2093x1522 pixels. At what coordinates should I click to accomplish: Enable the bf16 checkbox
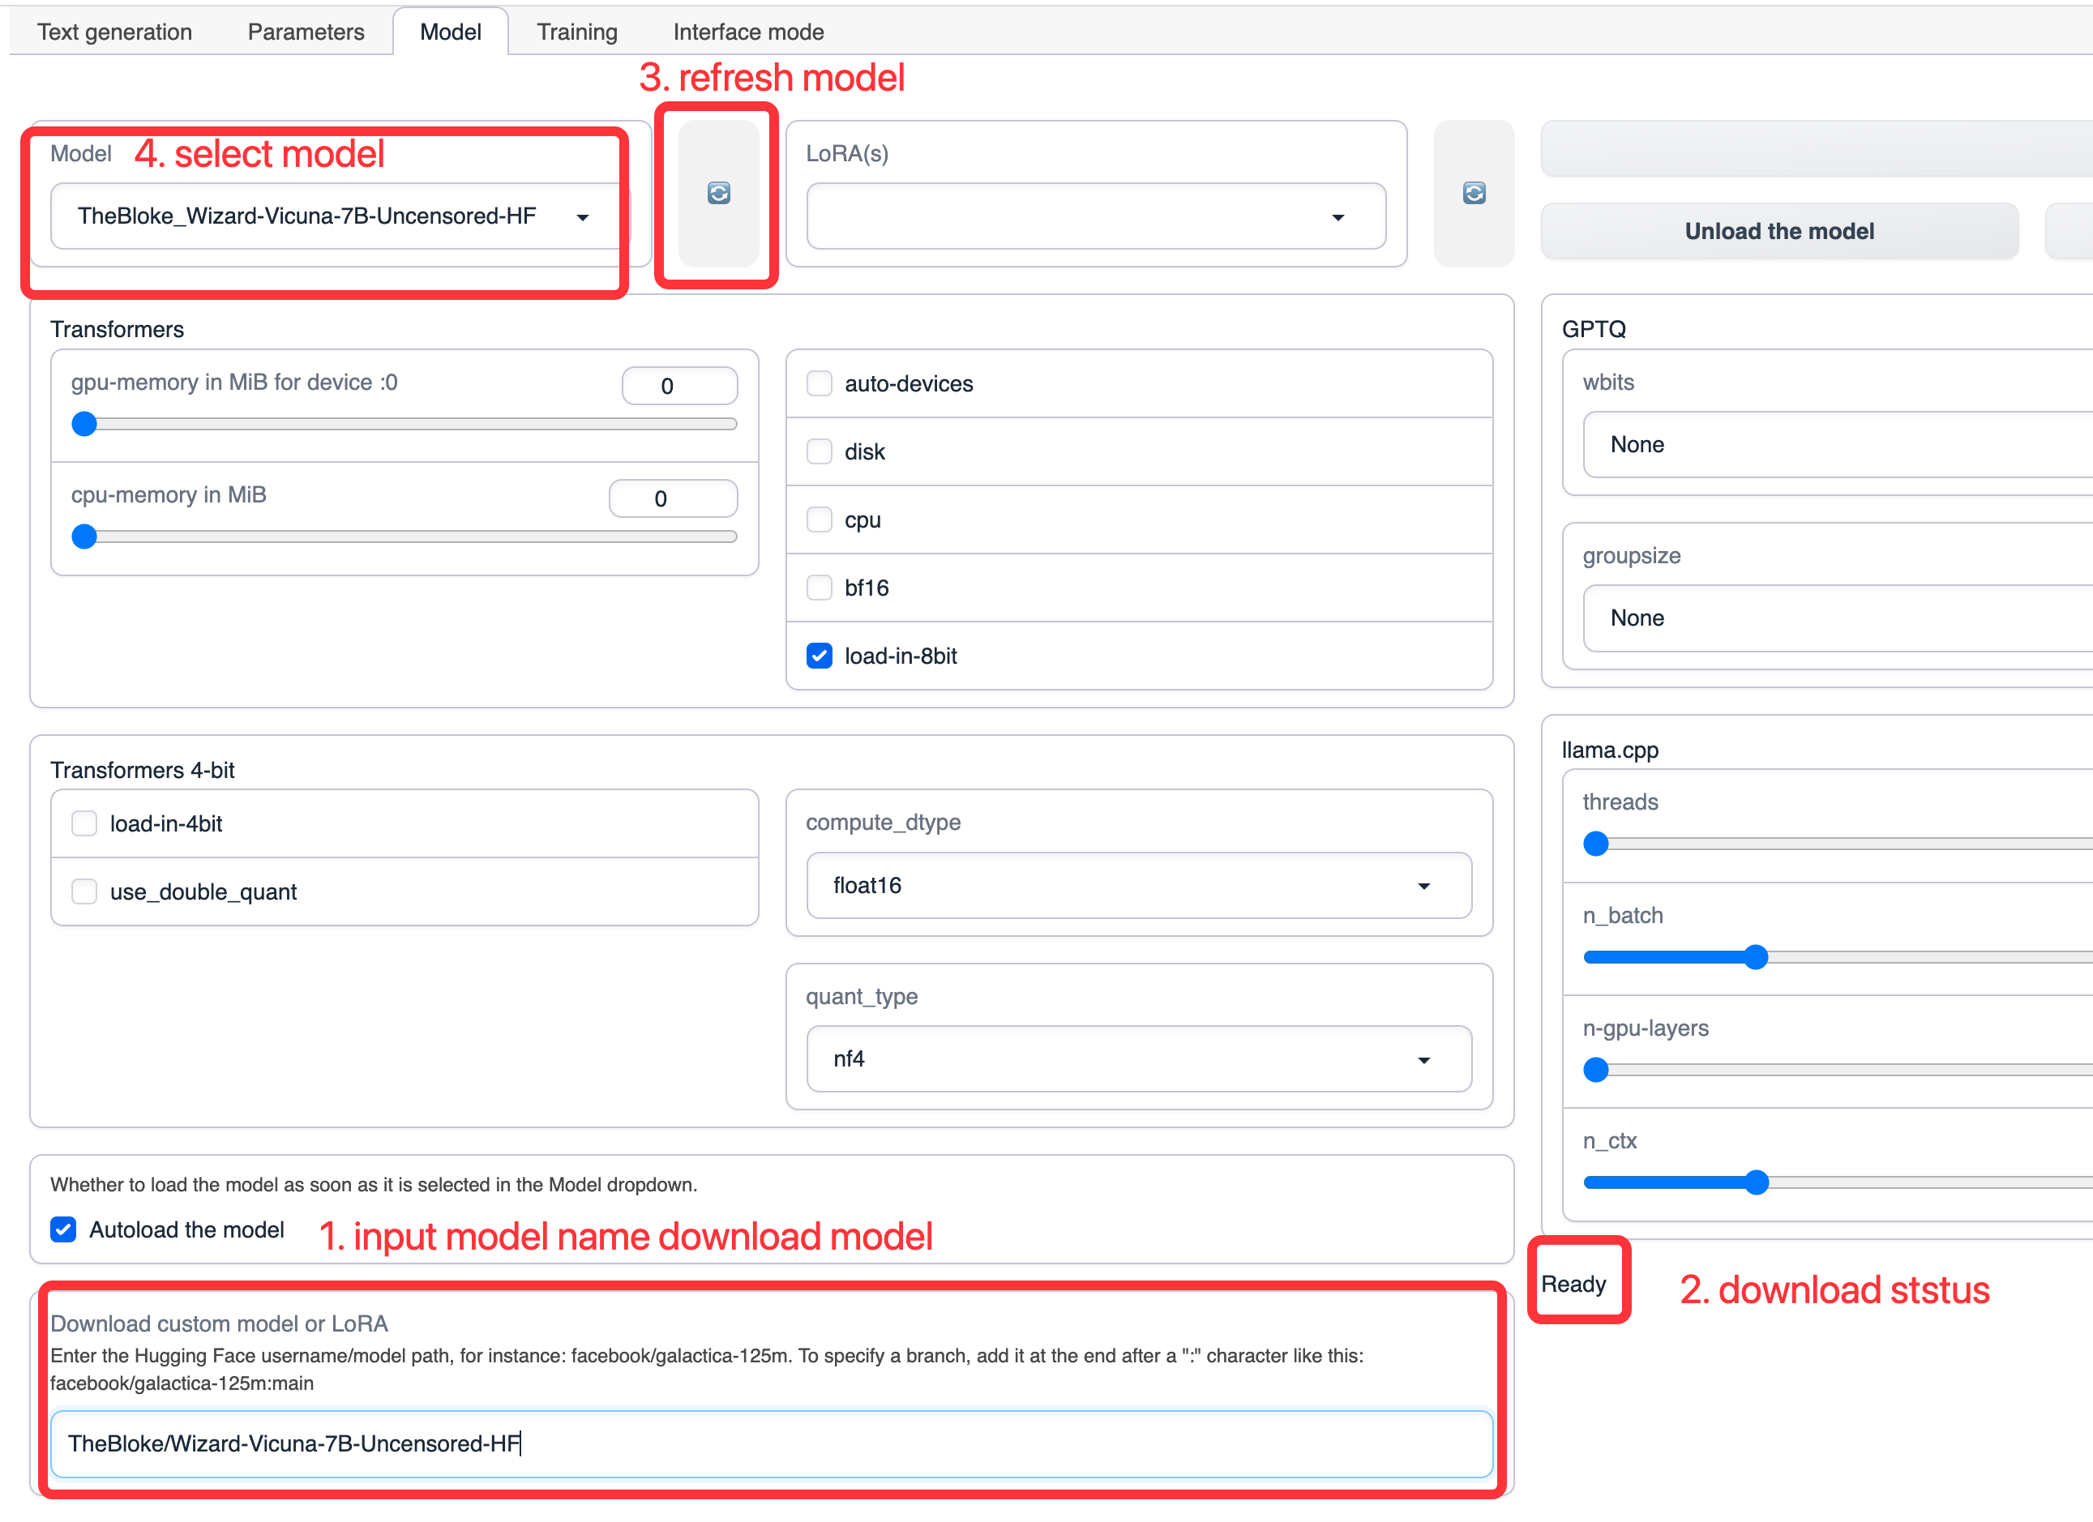click(x=820, y=588)
